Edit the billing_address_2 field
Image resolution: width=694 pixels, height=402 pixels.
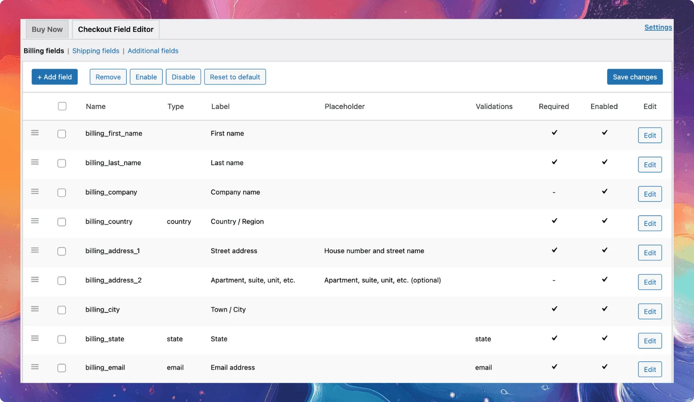click(x=650, y=282)
